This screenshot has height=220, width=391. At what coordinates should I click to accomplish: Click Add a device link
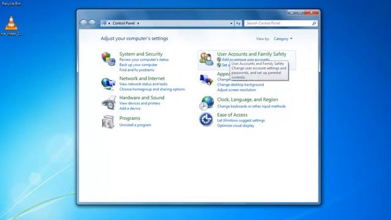130,108
